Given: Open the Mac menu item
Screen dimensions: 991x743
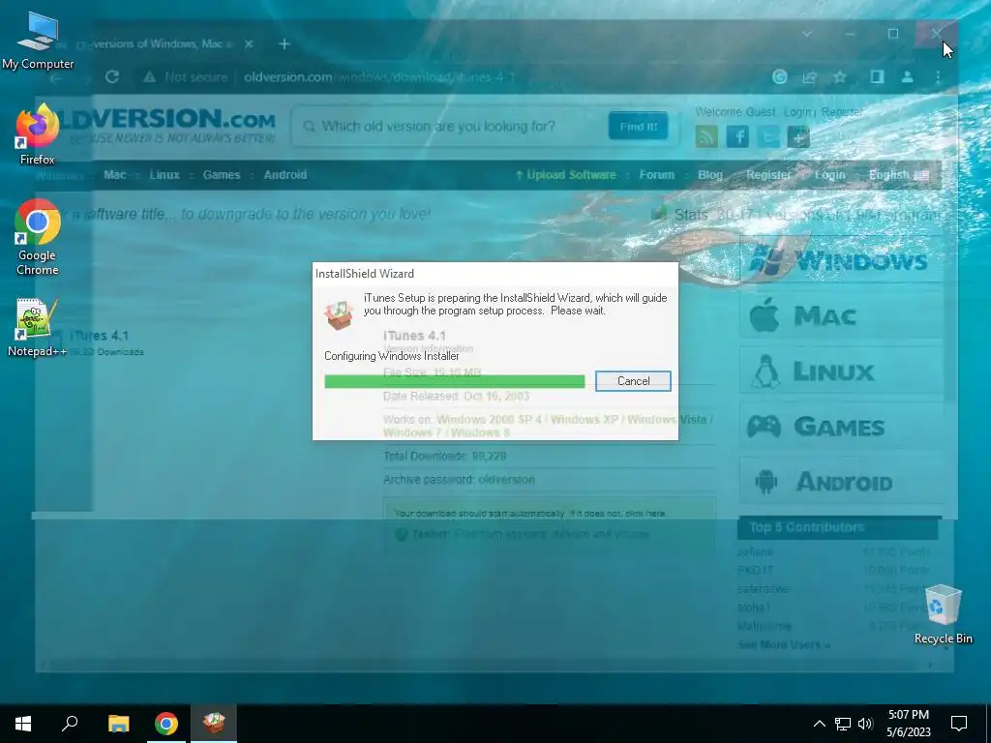Looking at the screenshot, I should pyautogui.click(x=115, y=175).
